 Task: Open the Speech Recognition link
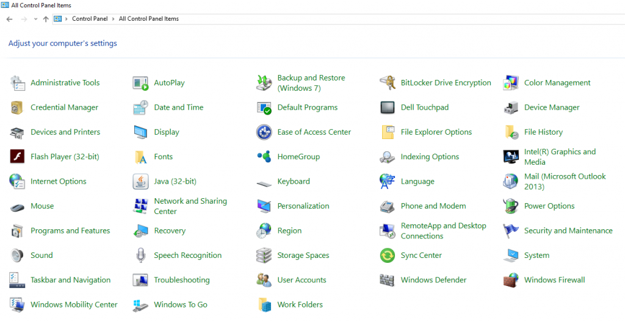click(188, 256)
